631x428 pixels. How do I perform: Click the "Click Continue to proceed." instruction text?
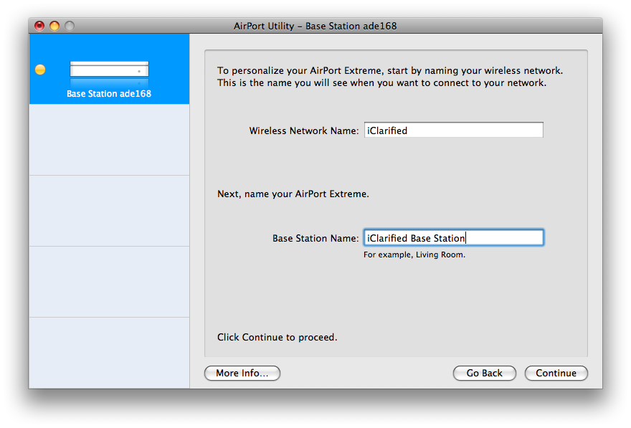[277, 337]
